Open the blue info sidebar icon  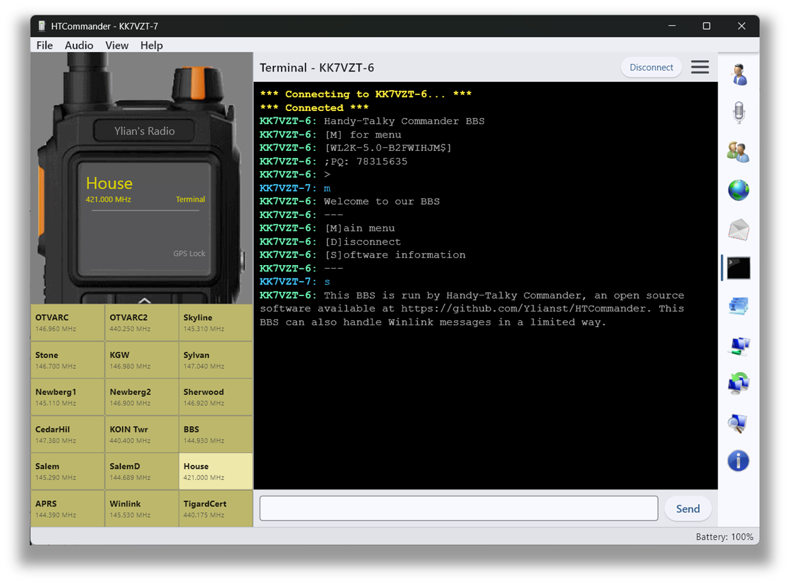(x=739, y=461)
